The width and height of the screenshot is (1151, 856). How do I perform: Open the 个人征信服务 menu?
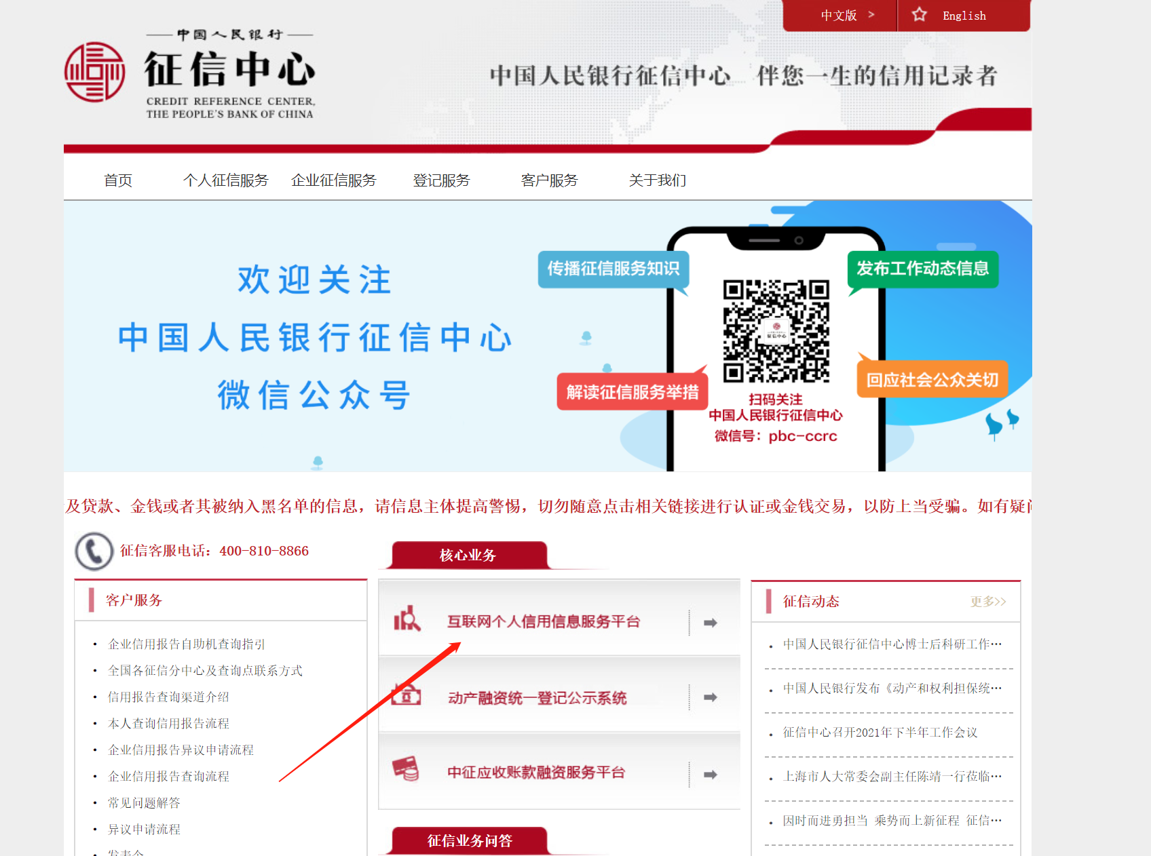(226, 180)
